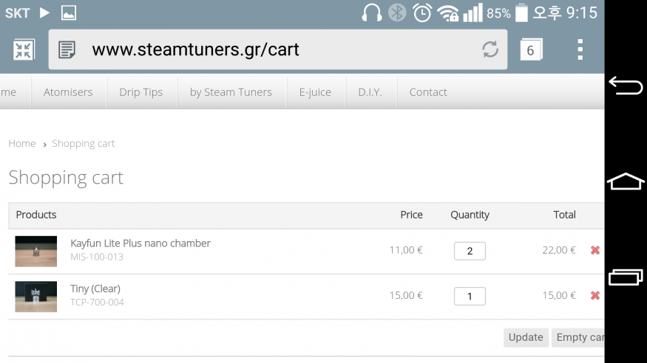
Task: Open the tab switcher showing 6 tabs
Action: tap(531, 49)
